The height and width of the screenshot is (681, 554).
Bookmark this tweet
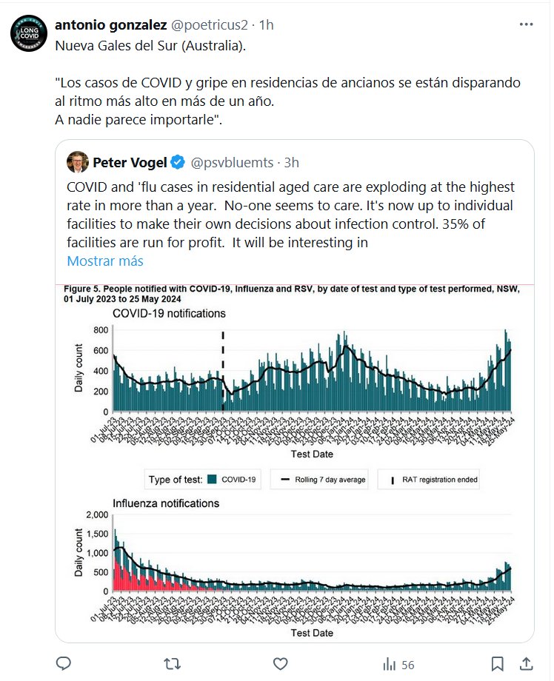pos(498,663)
